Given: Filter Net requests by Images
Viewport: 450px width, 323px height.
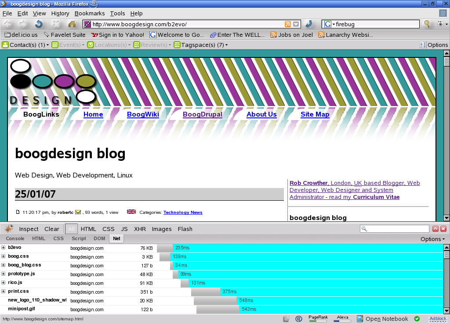Looking at the screenshot, I should (162, 229).
